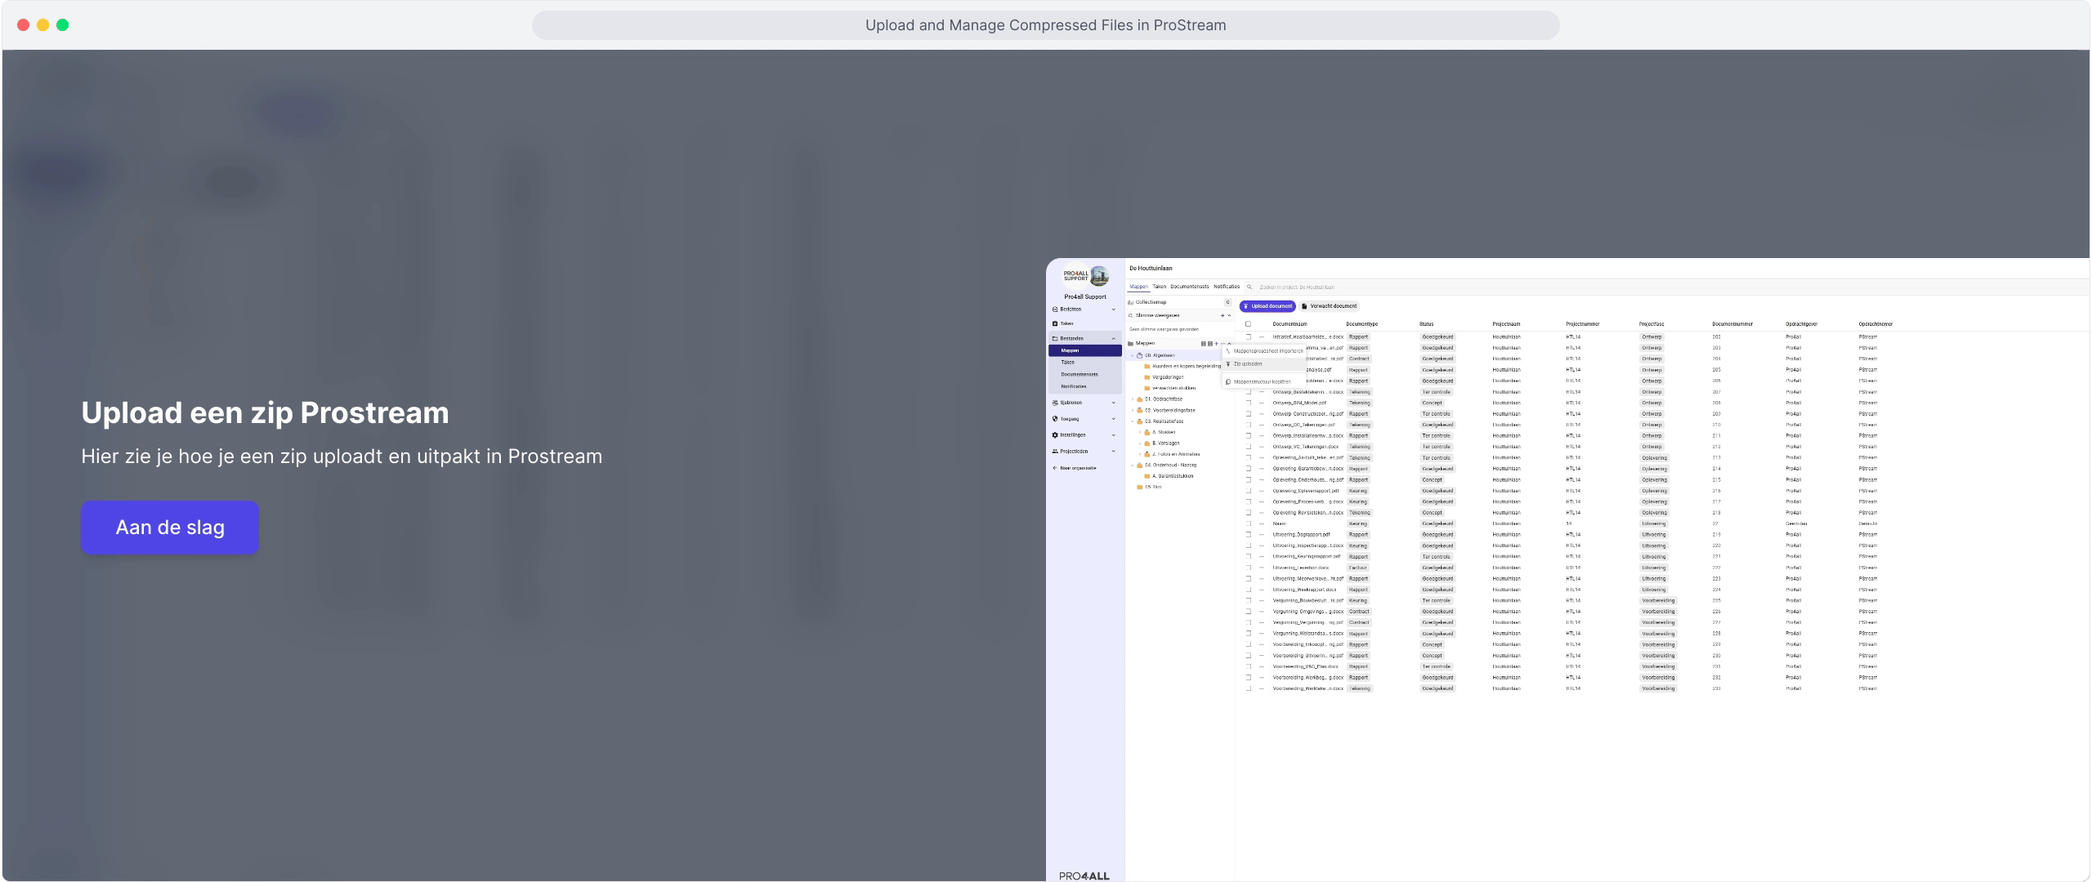Image resolution: width=2092 pixels, height=882 pixels.
Task: Toggle the select-all documents checkbox
Action: click(1248, 324)
